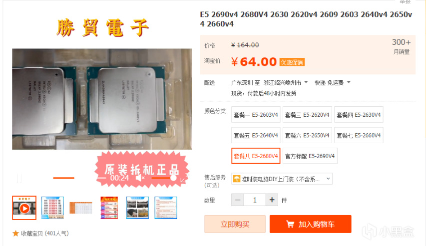Click the minus quantity button
This screenshot has height=246, width=426.
pyautogui.click(x=238, y=200)
